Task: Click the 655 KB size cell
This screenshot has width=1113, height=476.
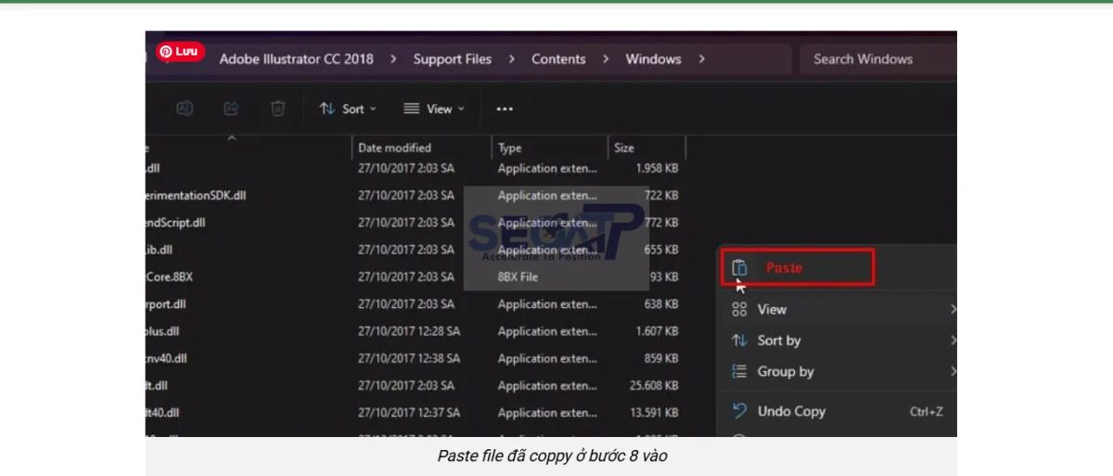Action: pyautogui.click(x=661, y=250)
